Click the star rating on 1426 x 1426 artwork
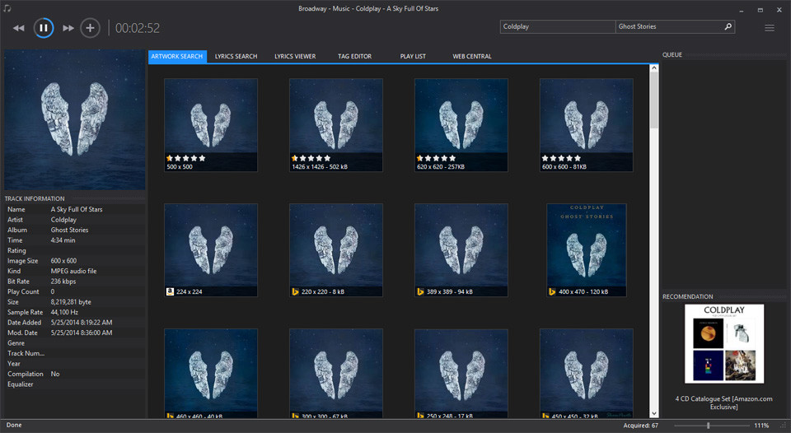 point(311,158)
